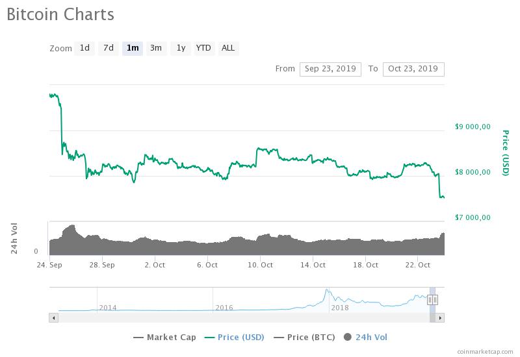Click the 2018 peak in the navigator chart
This screenshot has width=520, height=357.
pos(327,291)
